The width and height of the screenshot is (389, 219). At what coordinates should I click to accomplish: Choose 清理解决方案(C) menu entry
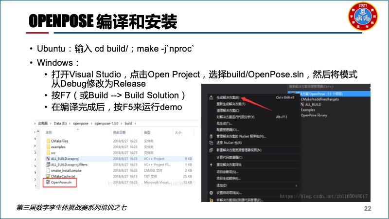click(x=228, y=110)
